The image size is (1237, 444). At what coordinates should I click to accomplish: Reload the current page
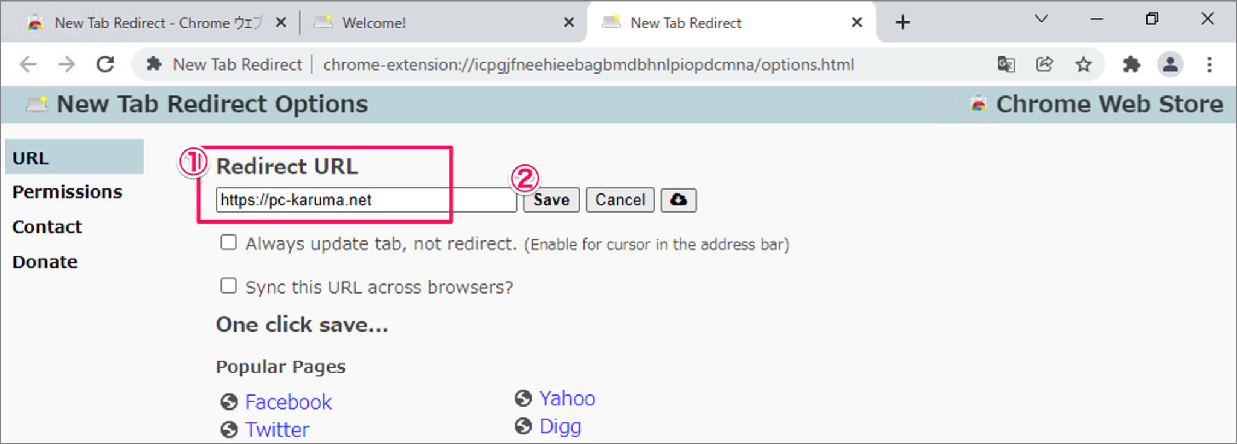coord(106,63)
